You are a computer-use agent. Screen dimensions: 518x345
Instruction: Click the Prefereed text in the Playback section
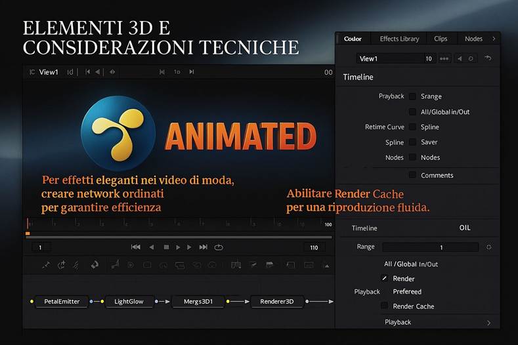[407, 291]
